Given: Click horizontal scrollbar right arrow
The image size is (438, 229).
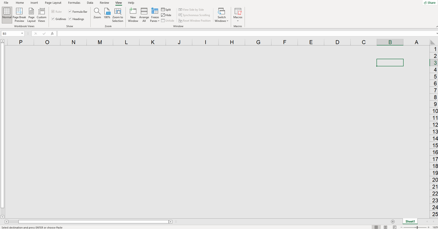Looking at the screenshot, I should pyautogui.click(x=170, y=222).
